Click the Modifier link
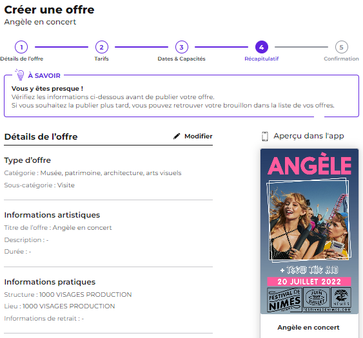363x338 pixels. [x=199, y=136]
